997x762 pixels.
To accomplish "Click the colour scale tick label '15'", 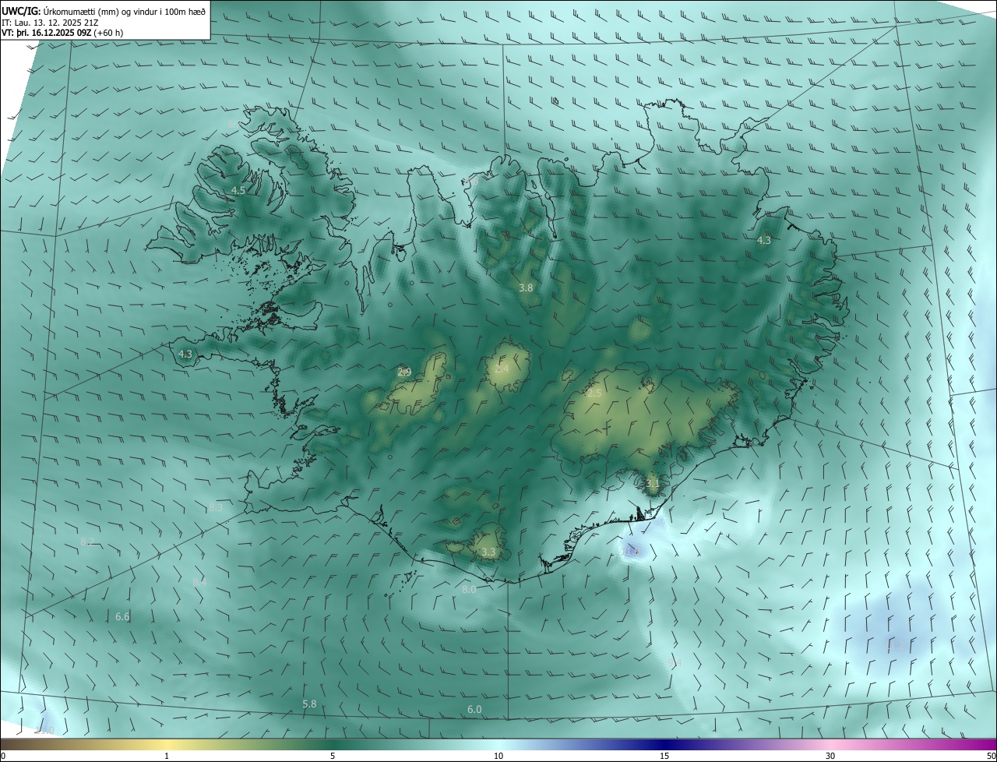I will point(664,756).
